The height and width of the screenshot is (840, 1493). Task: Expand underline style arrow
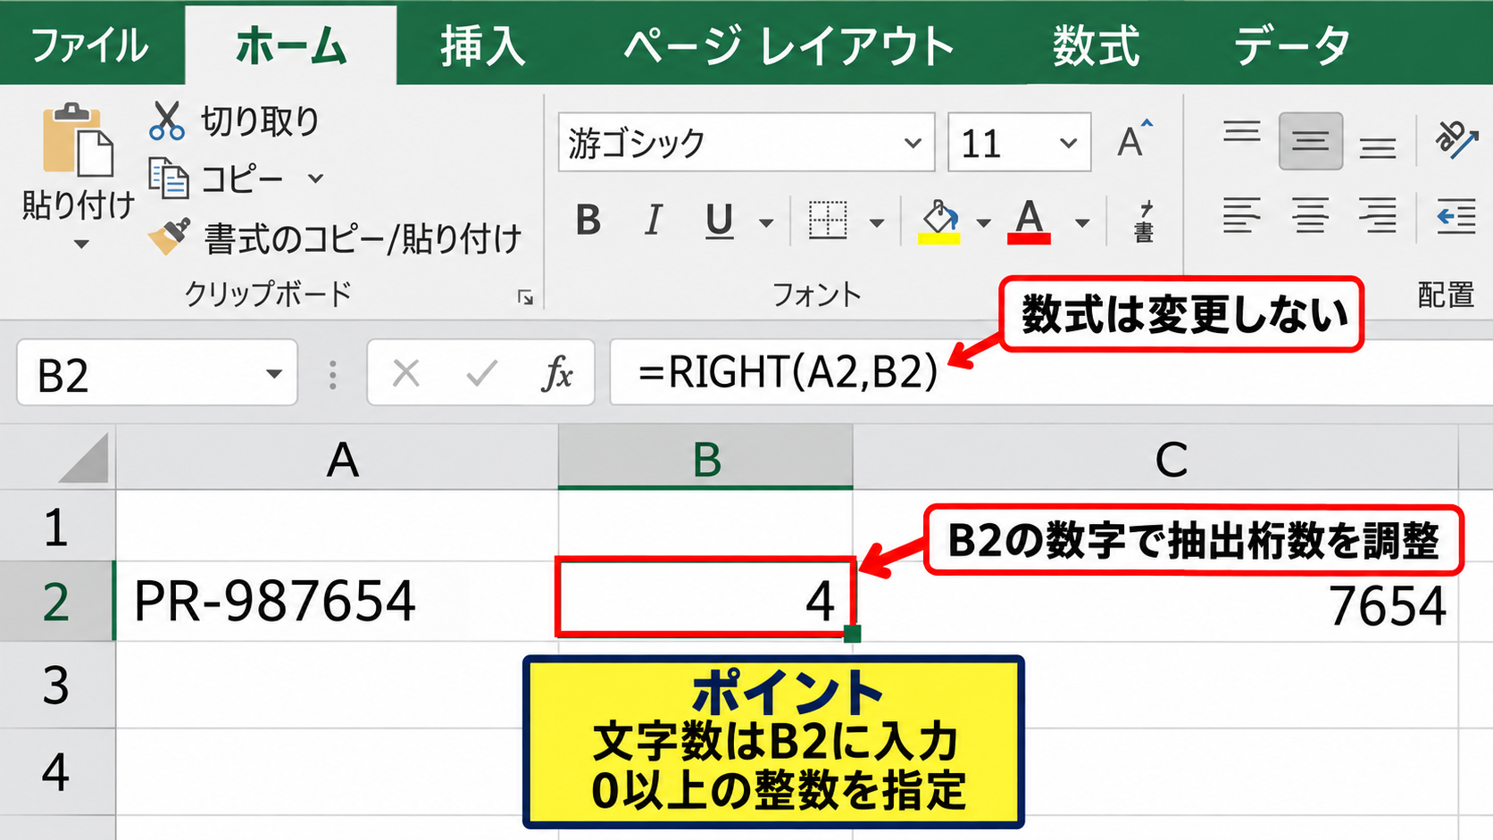coord(766,222)
